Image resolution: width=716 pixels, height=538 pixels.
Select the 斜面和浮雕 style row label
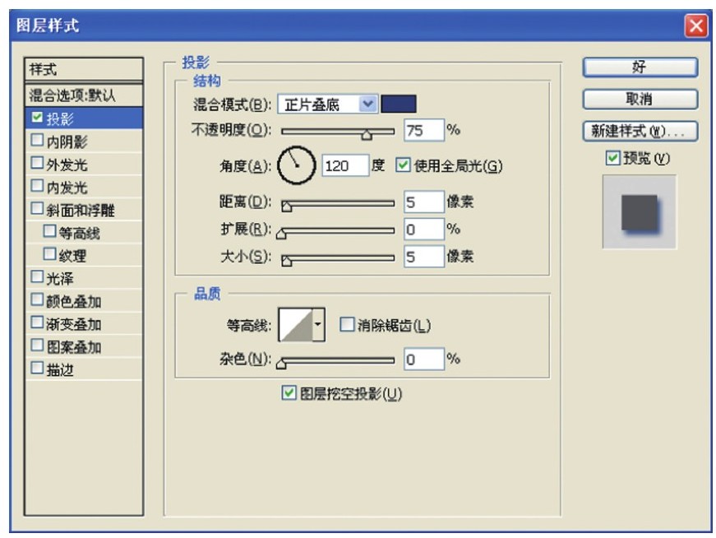[x=81, y=211]
